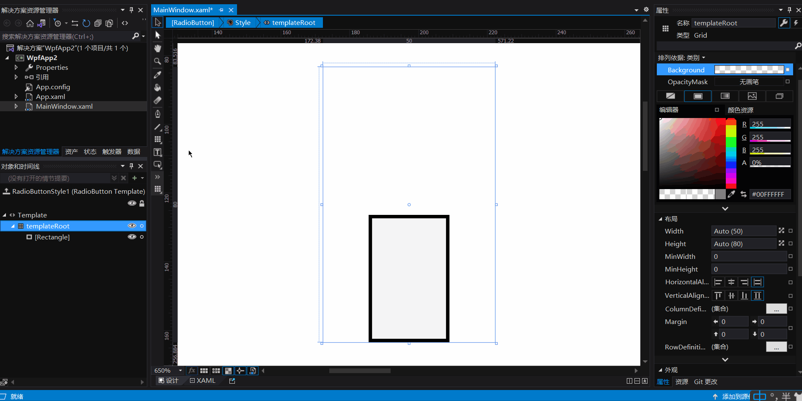The image size is (802, 401).
Task: Toggle visibility eye of templateRoot
Action: (132, 226)
